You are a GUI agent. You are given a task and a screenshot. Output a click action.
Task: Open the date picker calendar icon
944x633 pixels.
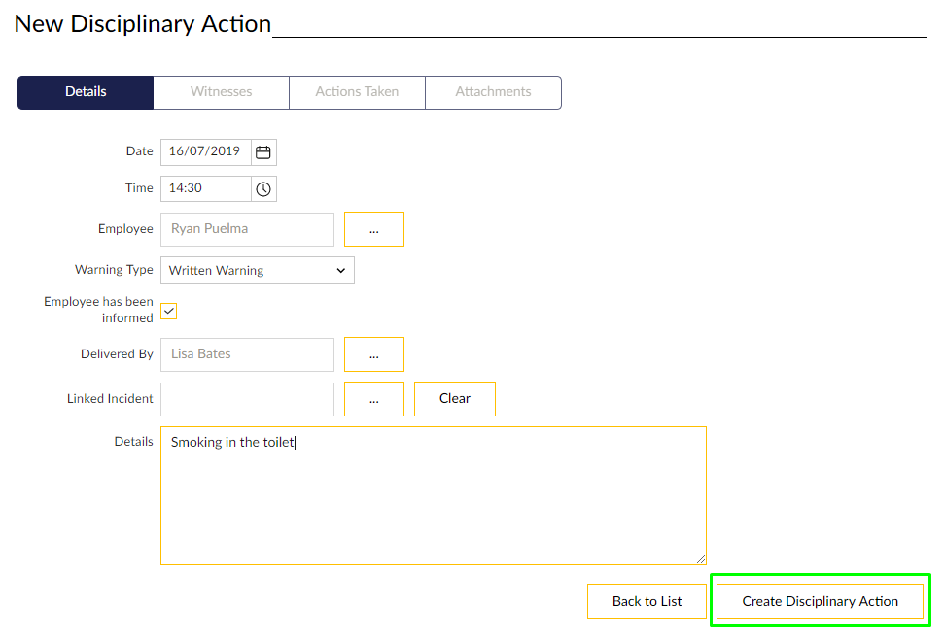tap(263, 152)
